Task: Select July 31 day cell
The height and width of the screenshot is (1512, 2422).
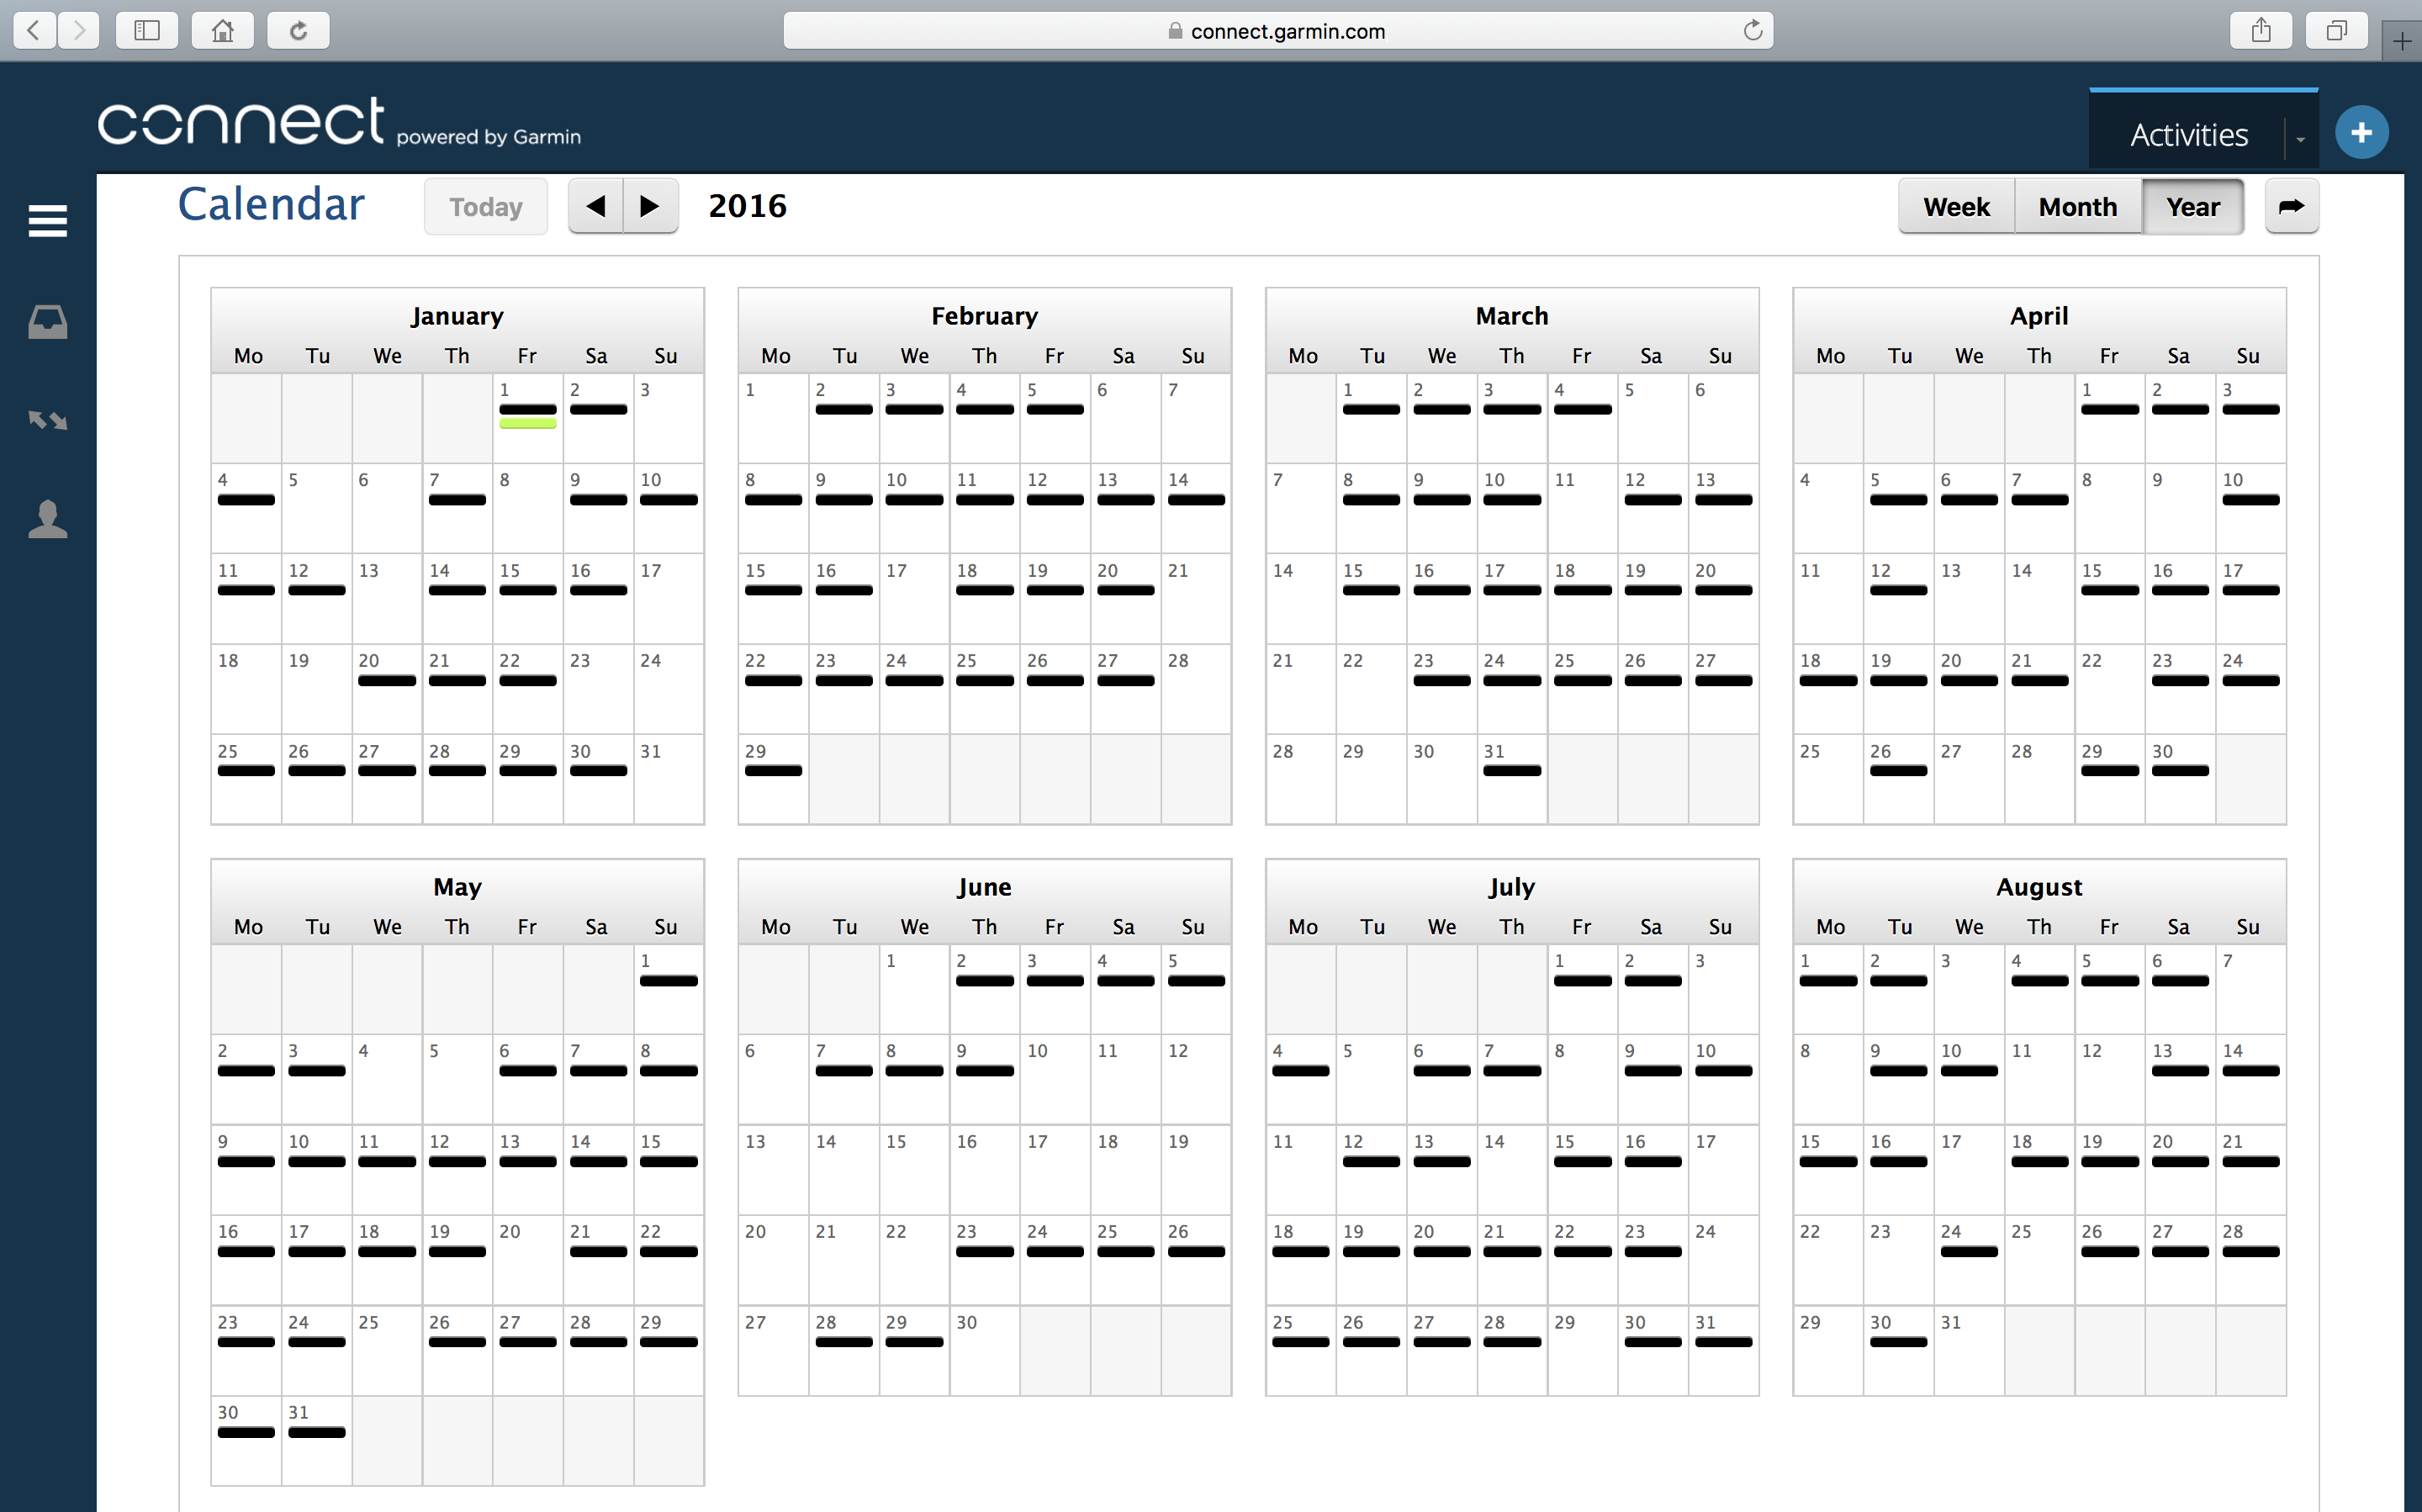Action: 1723,1350
